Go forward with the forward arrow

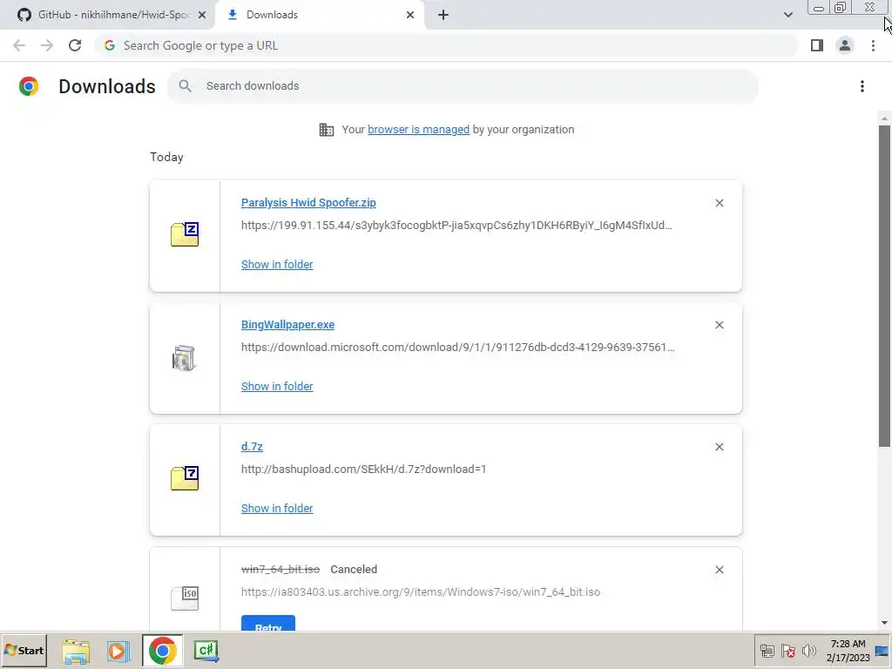pyautogui.click(x=47, y=45)
